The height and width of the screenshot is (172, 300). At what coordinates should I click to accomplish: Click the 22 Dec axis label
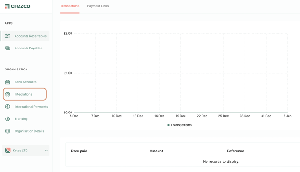coord(202,116)
